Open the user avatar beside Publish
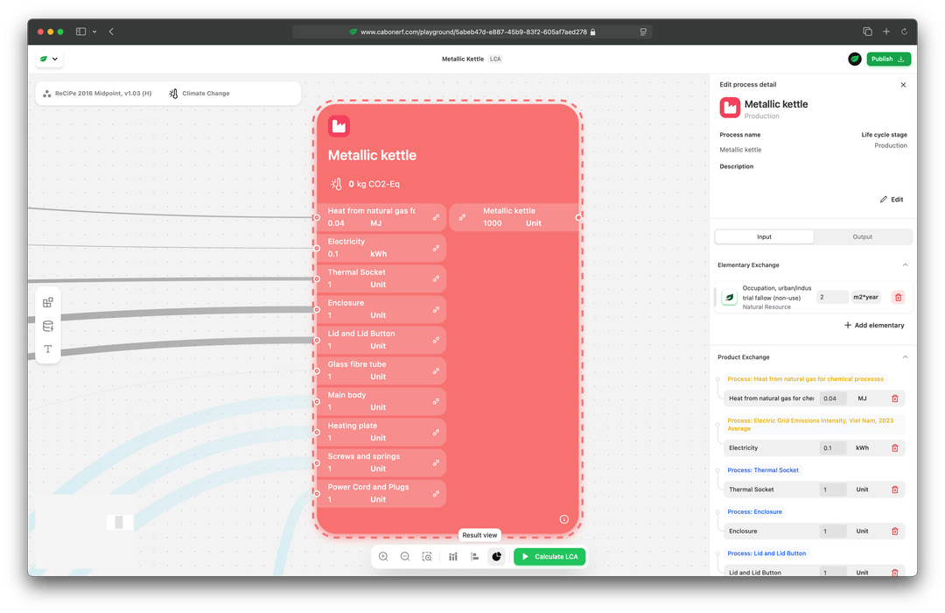 tap(855, 60)
